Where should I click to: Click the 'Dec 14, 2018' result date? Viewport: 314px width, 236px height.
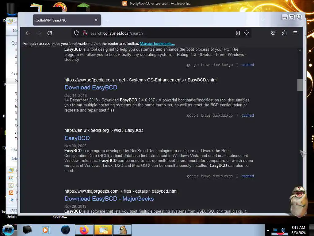coord(75,95)
